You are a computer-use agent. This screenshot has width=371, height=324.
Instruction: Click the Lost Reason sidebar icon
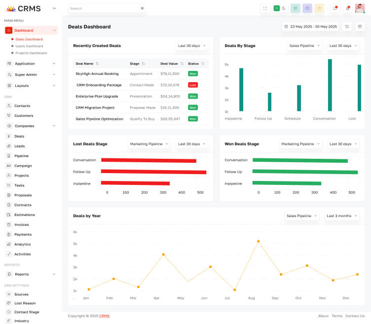click(x=9, y=303)
